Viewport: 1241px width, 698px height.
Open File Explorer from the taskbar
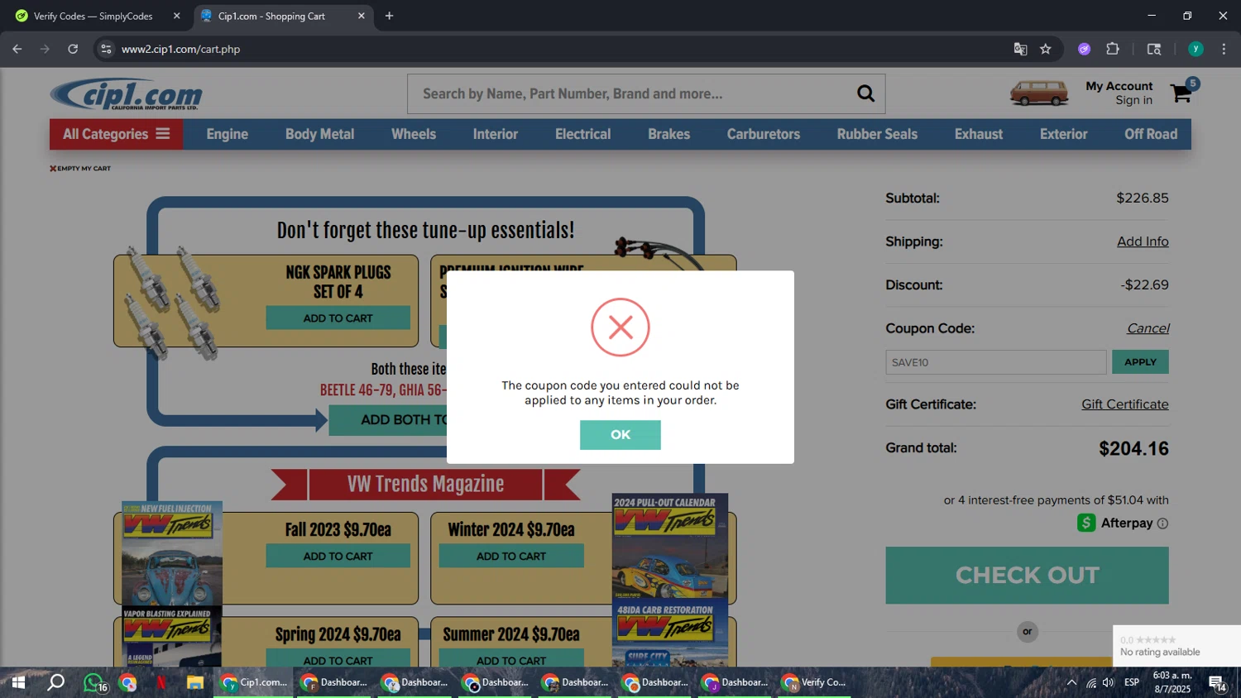coord(195,682)
